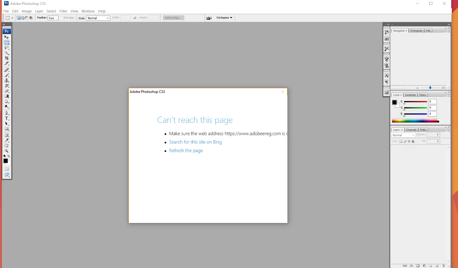Select the Horizontal Type tool
Image resolution: width=458 pixels, height=268 pixels.
tap(6, 118)
